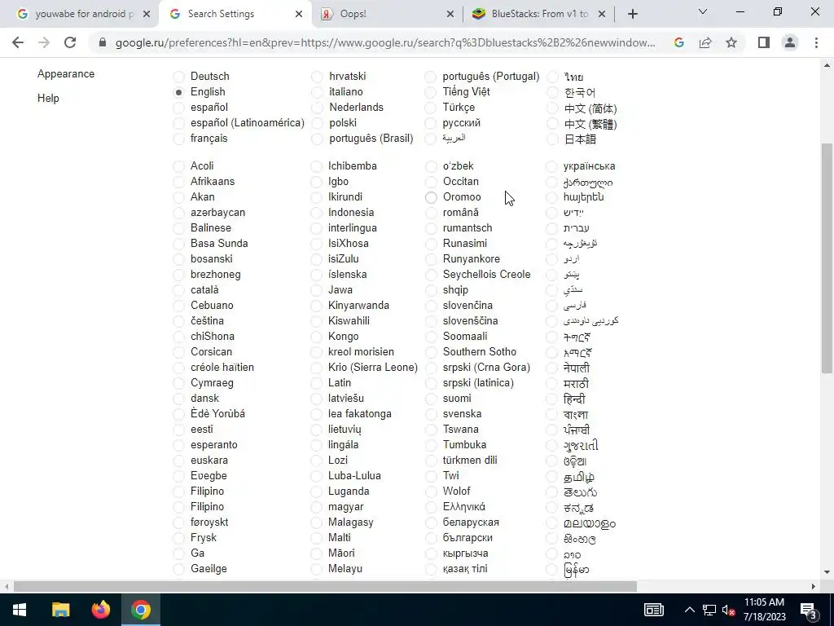The height and width of the screenshot is (626, 834).
Task: Select Türkçe as the language
Action: click(x=431, y=108)
